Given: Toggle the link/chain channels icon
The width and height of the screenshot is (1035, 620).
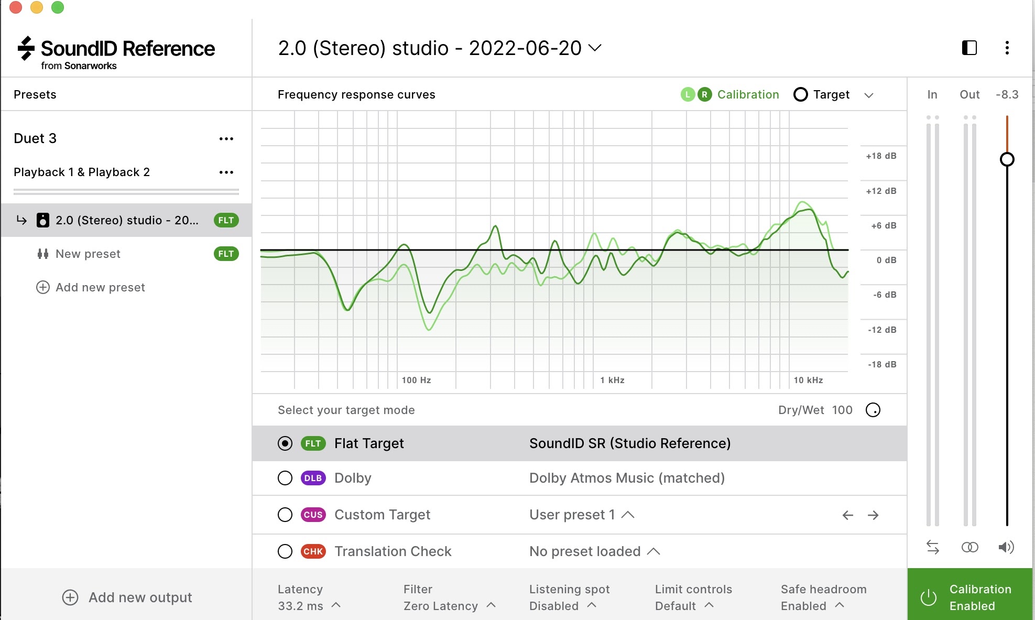Looking at the screenshot, I should [969, 547].
